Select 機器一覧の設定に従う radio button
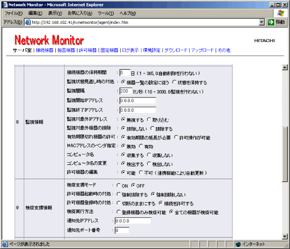Image resolution: width=290 pixels, height=249 pixels. tap(123, 82)
